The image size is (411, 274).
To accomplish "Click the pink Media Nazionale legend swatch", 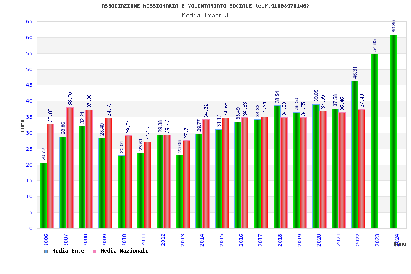I will tap(95, 252).
